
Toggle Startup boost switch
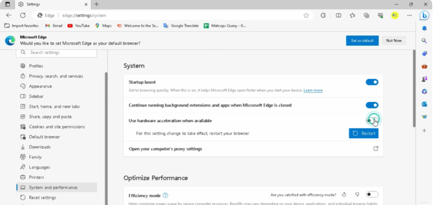tap(372, 82)
